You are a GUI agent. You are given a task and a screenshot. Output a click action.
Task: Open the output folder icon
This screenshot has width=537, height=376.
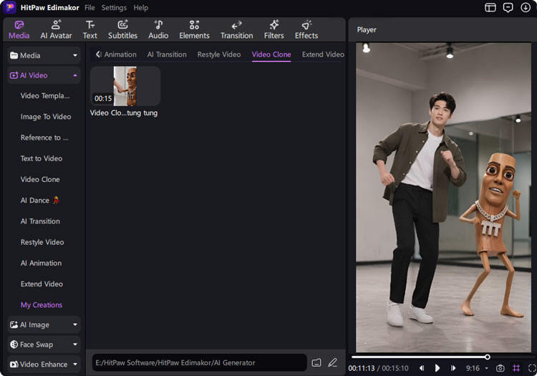(316, 362)
